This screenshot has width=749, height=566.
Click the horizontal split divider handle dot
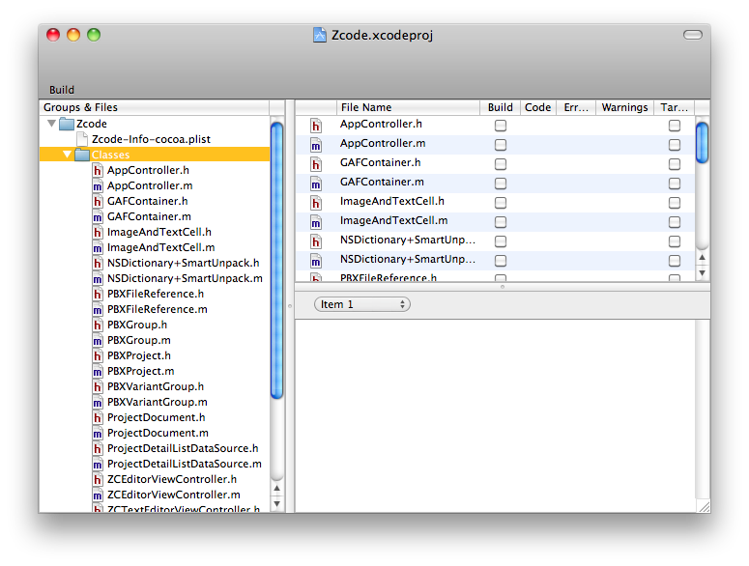pyautogui.click(x=502, y=287)
